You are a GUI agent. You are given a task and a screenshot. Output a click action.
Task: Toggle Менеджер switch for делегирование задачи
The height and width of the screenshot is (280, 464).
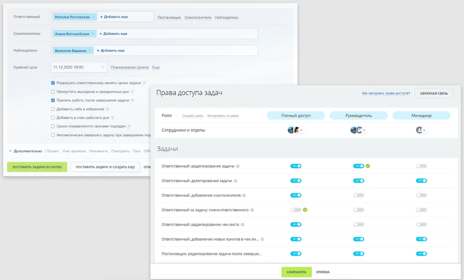click(422, 181)
